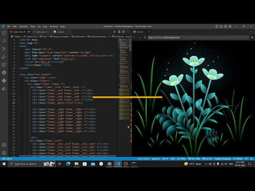
Task: Open the Explorer view in activity bar
Action: click(4, 33)
